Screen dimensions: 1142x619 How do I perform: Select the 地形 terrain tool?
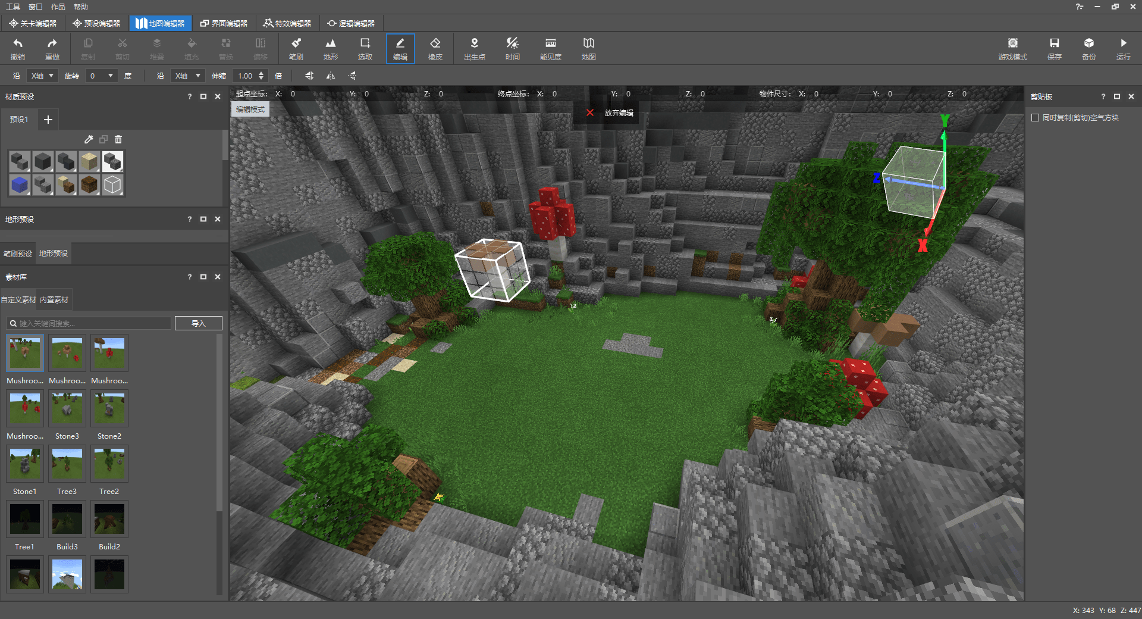(x=330, y=49)
